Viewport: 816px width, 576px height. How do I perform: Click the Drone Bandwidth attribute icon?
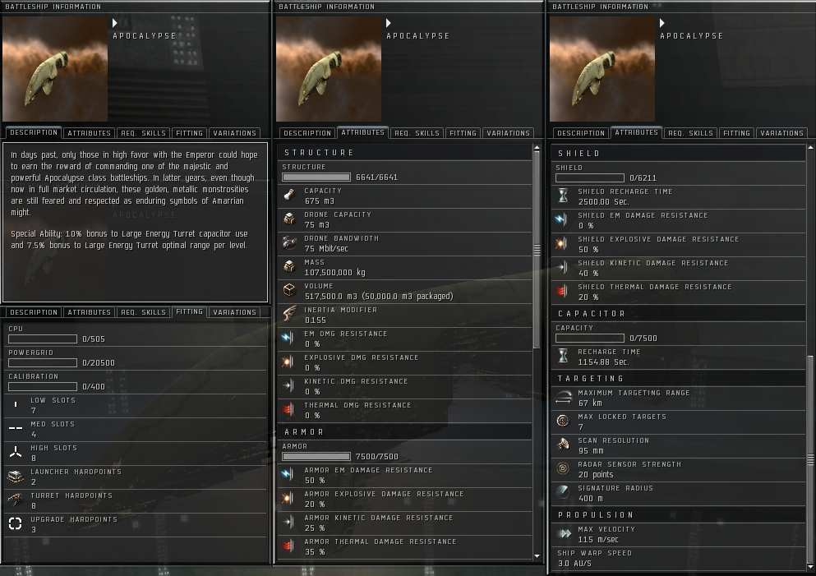[289, 243]
